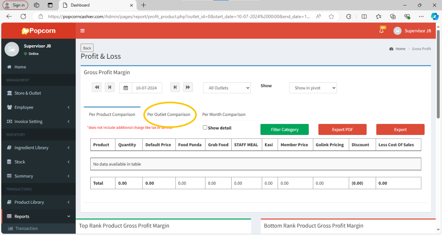This screenshot has height=235, width=442.
Task: Click the 10-07-2024 date field
Action: (x=147, y=88)
